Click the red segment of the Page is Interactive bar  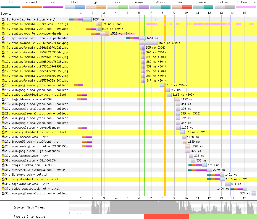(x=167, y=217)
